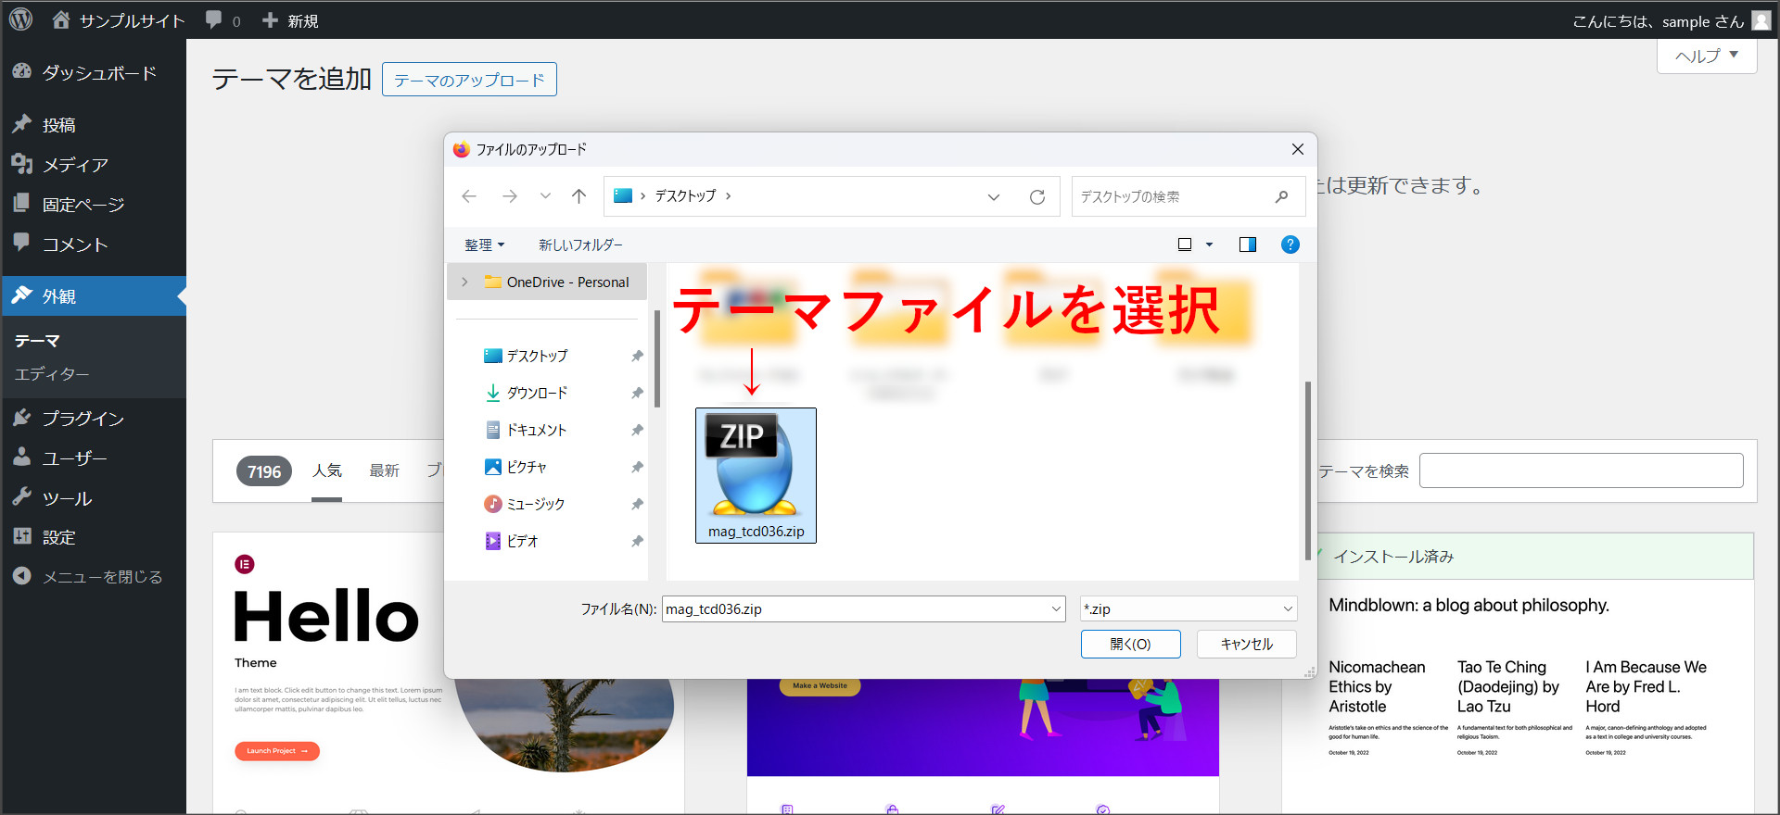
Task: Go up one folder level arrow
Action: click(x=578, y=196)
